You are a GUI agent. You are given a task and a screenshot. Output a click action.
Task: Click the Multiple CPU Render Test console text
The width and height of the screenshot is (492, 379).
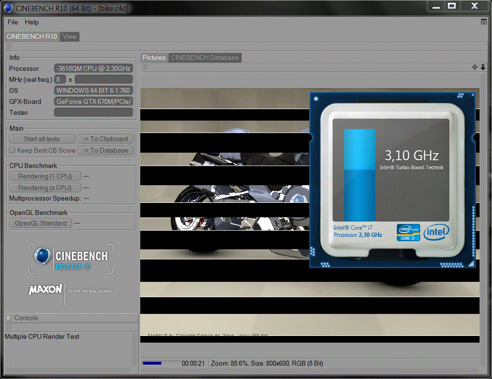coord(42,336)
